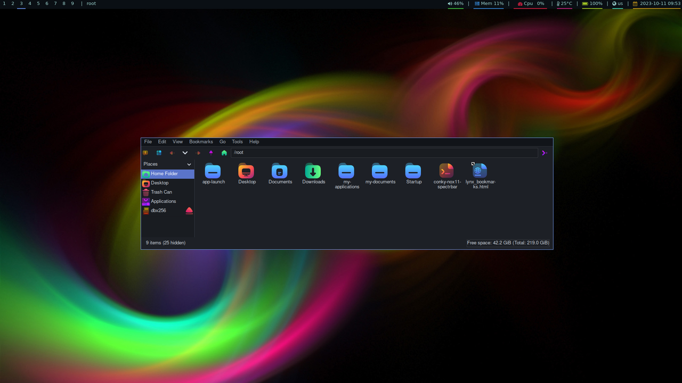Switch to icon view mode button

(x=159, y=153)
